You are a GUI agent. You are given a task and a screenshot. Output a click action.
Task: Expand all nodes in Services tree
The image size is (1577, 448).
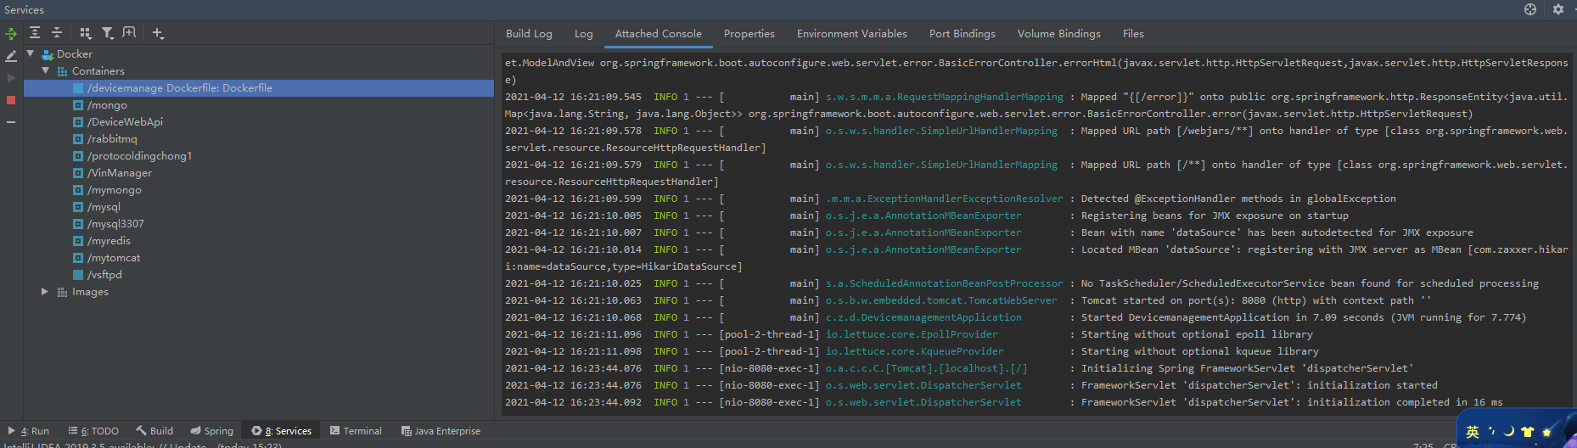point(35,33)
